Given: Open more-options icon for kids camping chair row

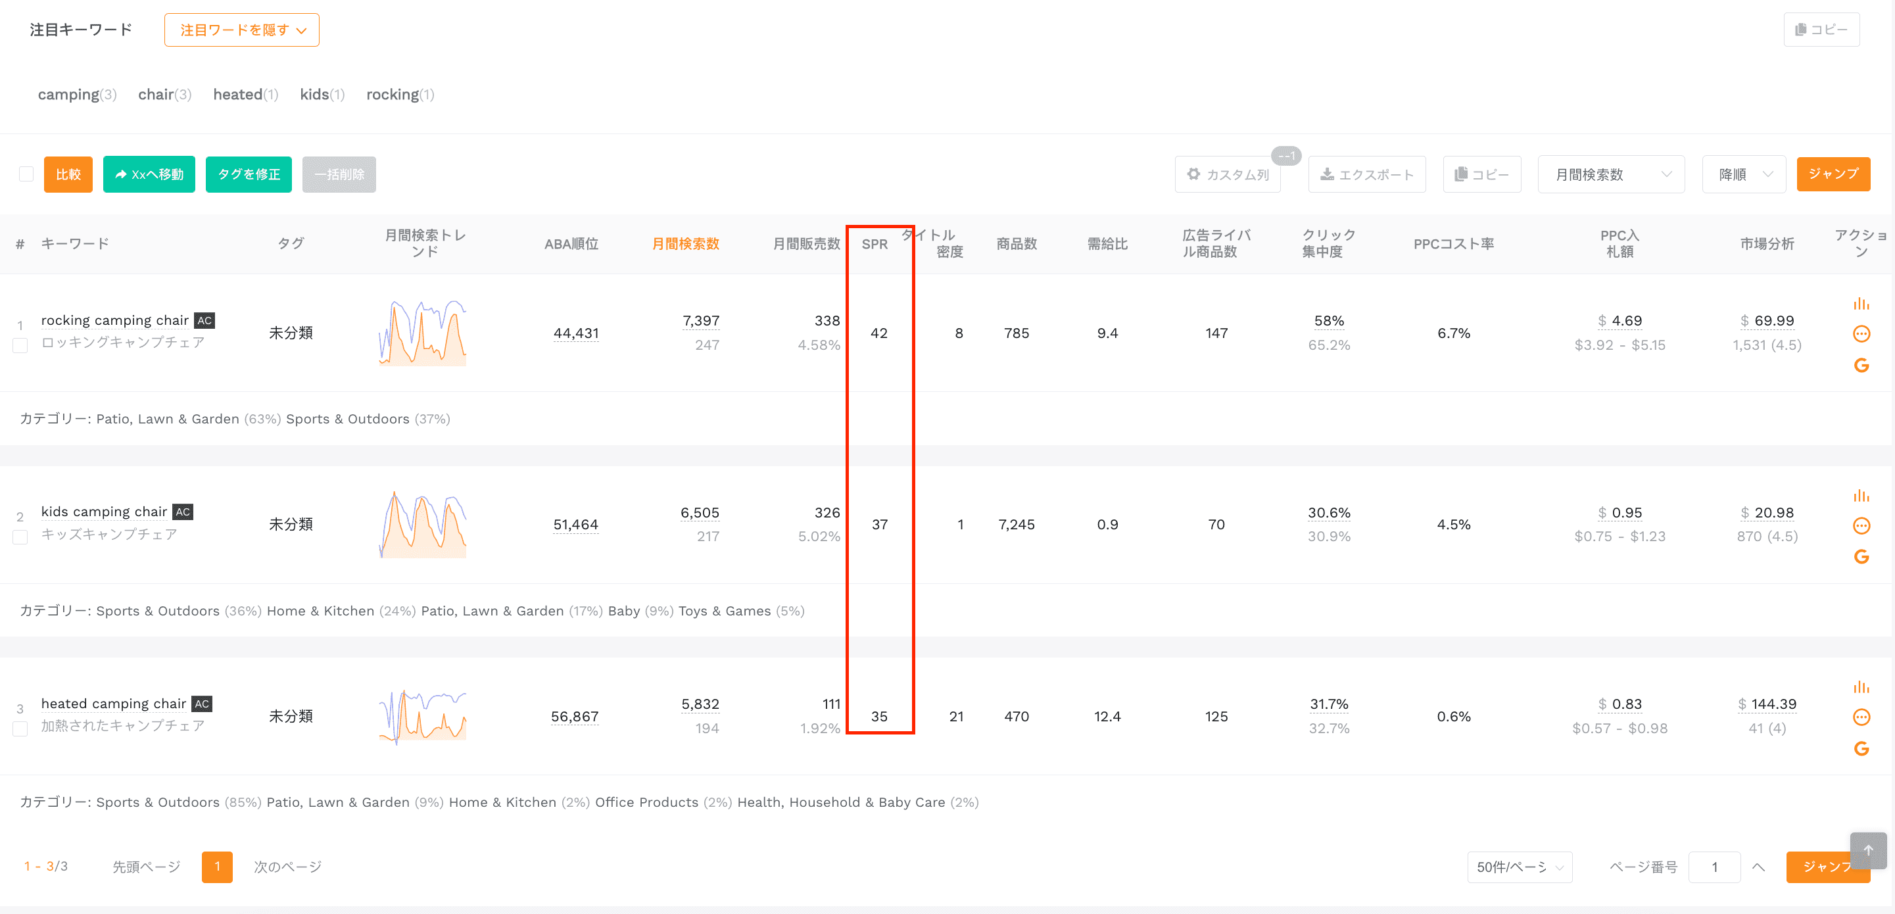Looking at the screenshot, I should (1861, 525).
